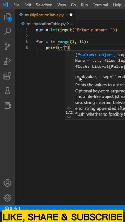Open the Selection menu
Image resolution: width=125 pixels, height=222 pixels.
pos(44,5)
